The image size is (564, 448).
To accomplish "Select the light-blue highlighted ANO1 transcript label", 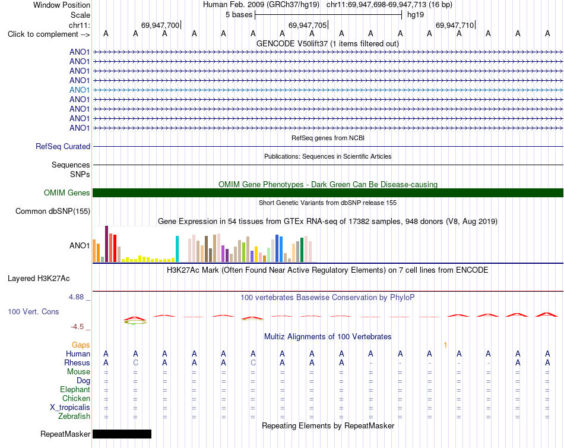I will (x=80, y=90).
